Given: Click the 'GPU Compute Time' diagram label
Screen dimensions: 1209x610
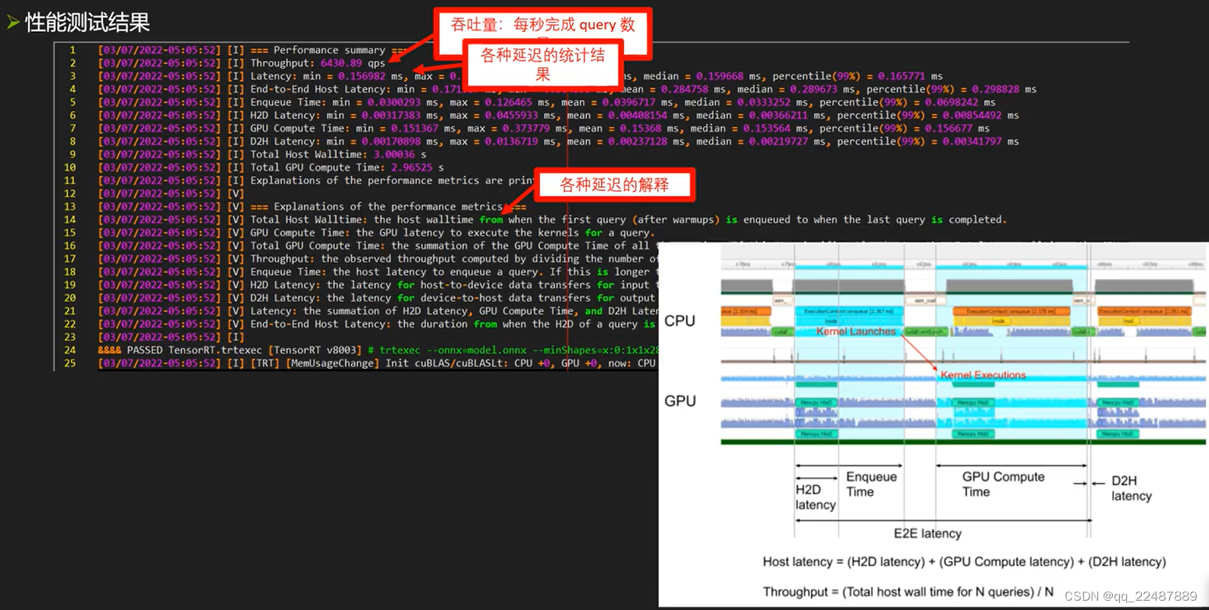Looking at the screenshot, I should tap(1003, 484).
